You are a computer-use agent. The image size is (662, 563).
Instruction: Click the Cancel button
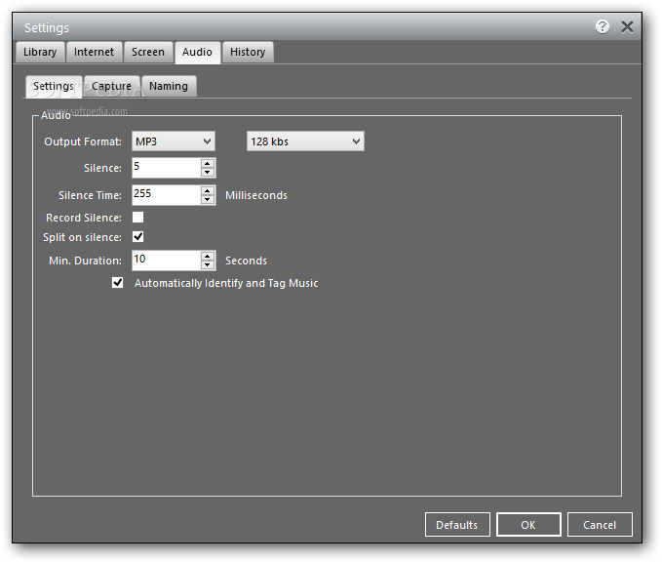(600, 525)
